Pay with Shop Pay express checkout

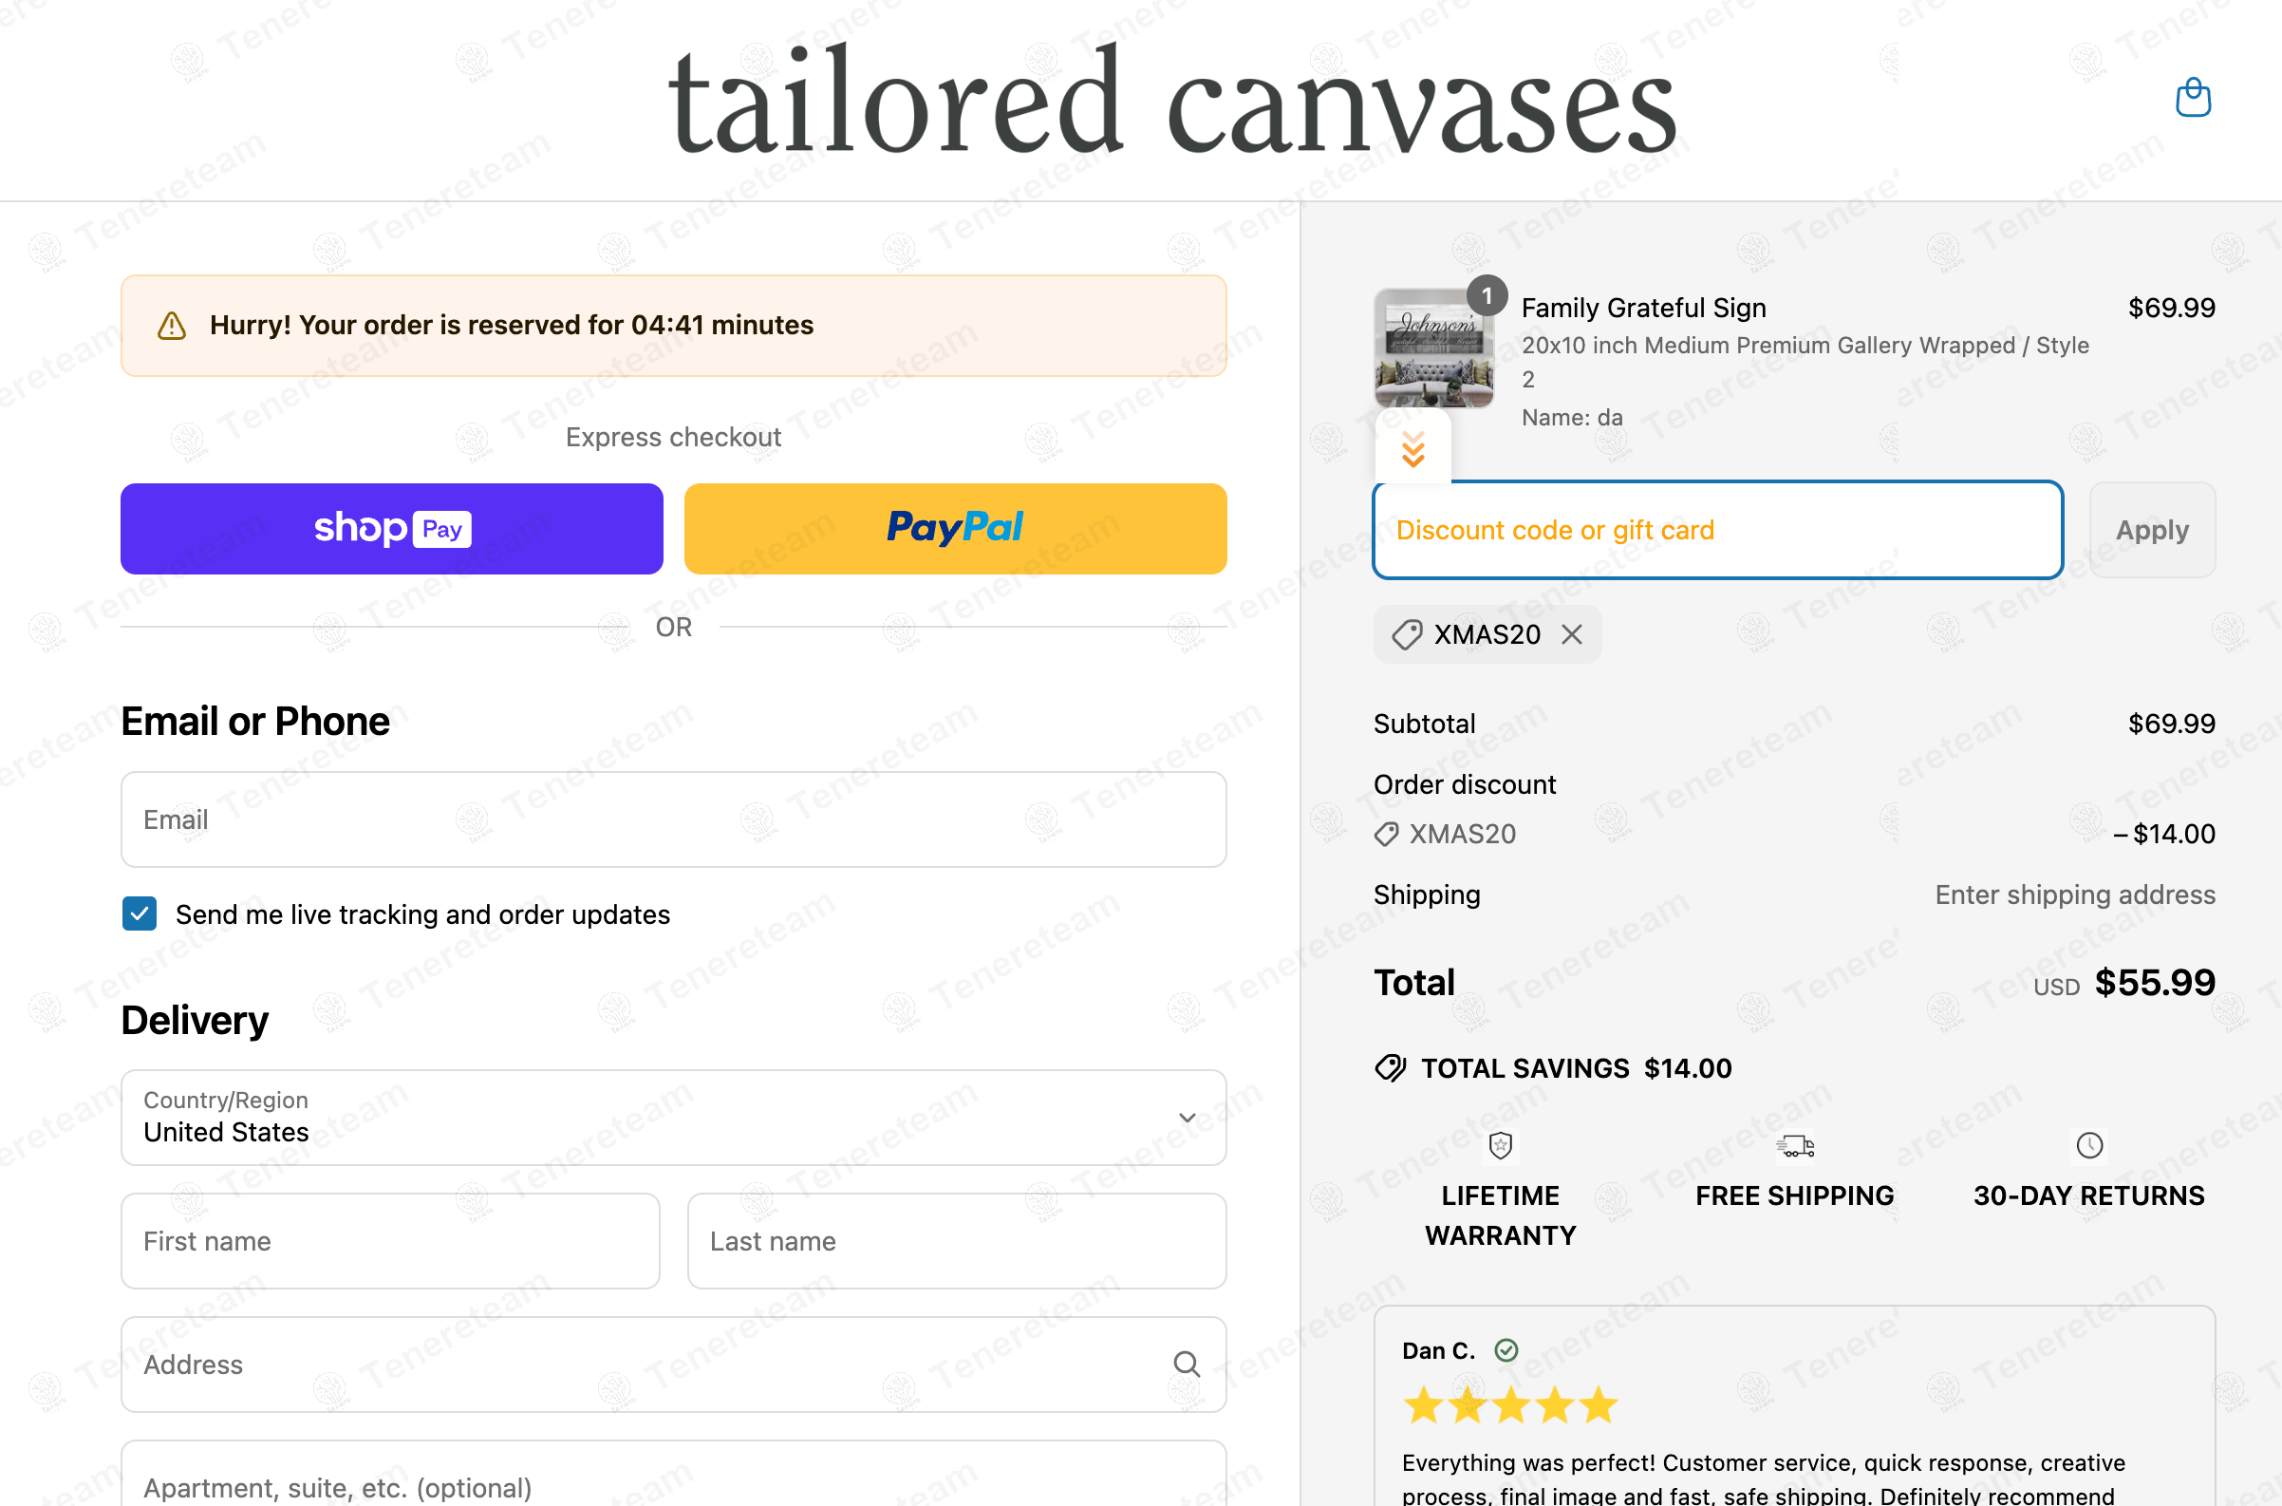pyautogui.click(x=392, y=529)
